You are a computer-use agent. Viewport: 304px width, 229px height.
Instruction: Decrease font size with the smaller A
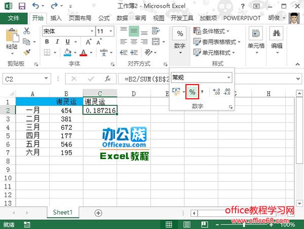(99, 42)
